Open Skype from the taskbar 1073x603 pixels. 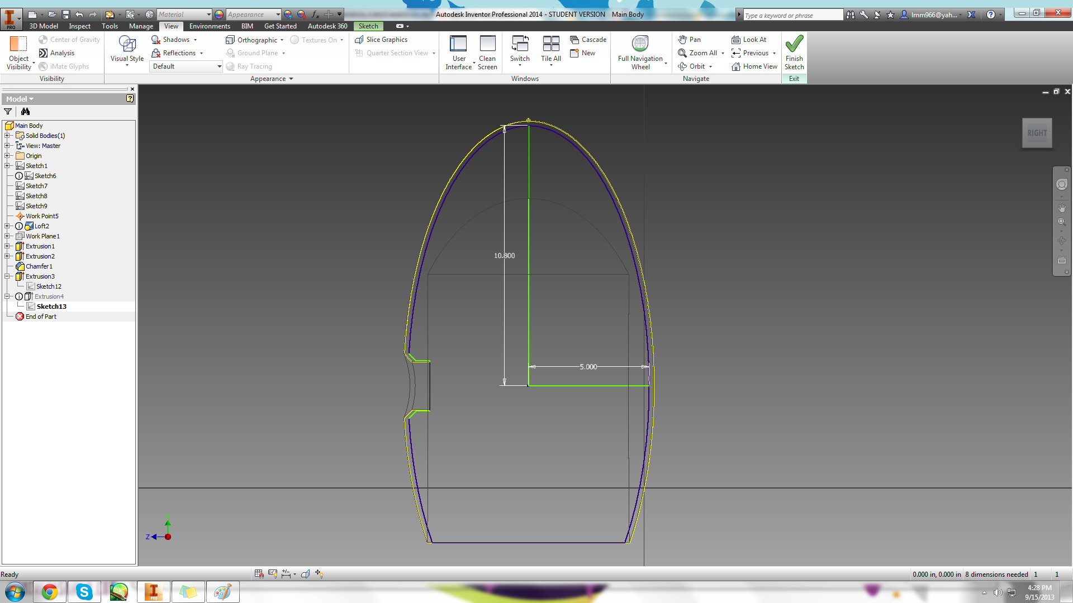tap(84, 592)
